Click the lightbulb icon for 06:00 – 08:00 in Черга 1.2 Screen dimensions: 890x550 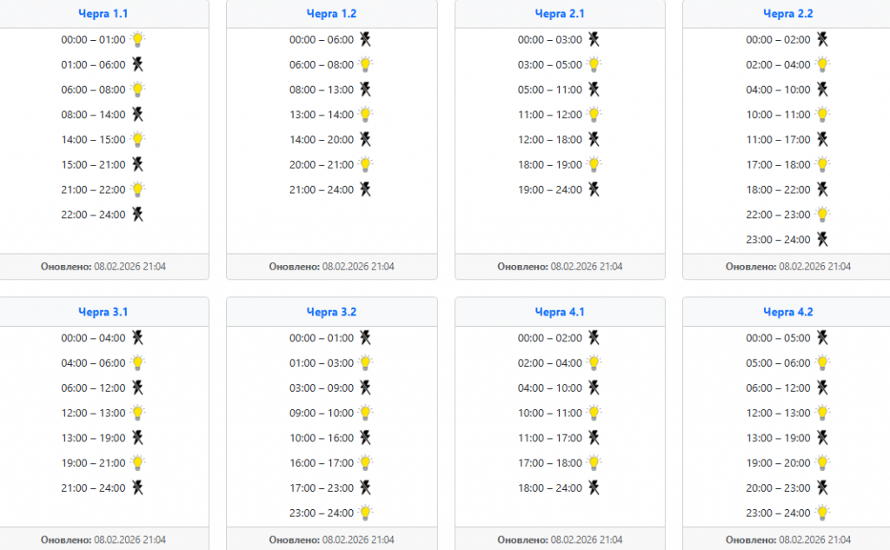366,64
